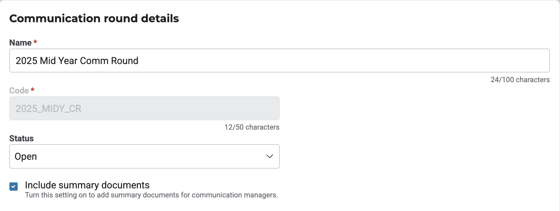The width and height of the screenshot is (560, 211).
Task: Click the "2025 Mid Year Comm Round" text
Action: (77, 61)
